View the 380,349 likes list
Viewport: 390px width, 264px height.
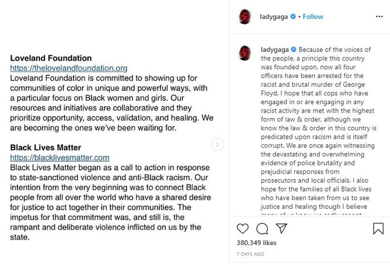tap(257, 243)
